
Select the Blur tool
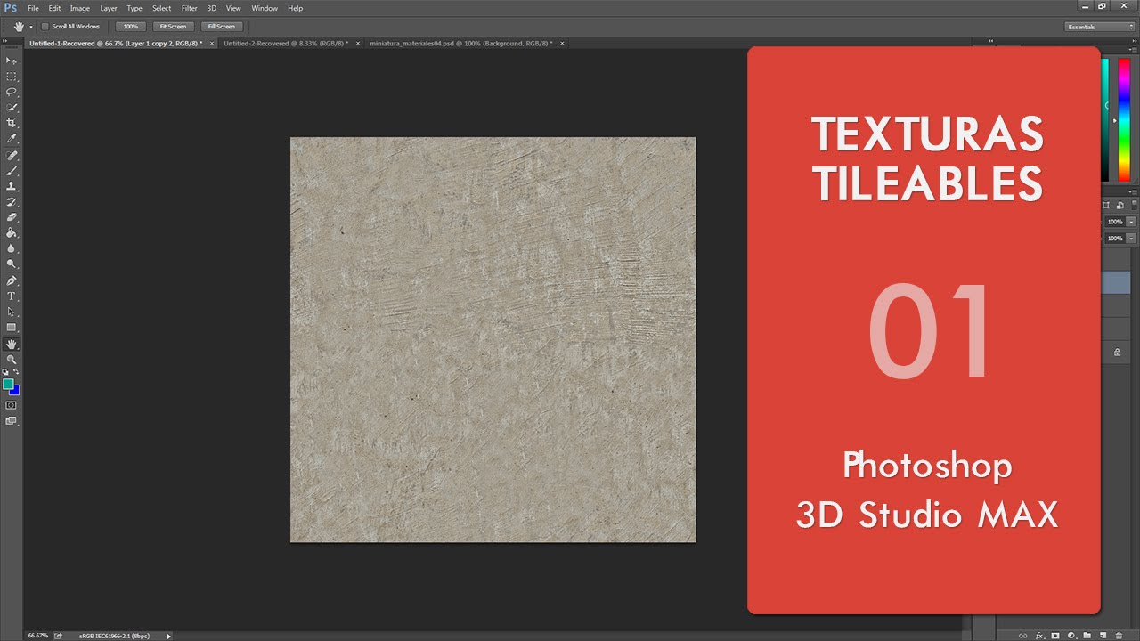12,248
